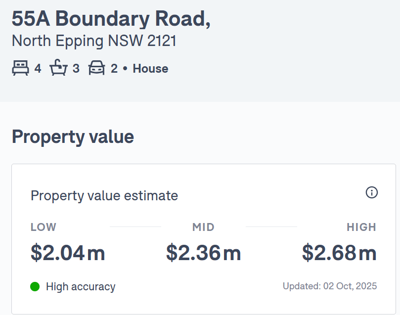Click the car icon for parking spaces
Screen dimensions: 400x315
[x=96, y=68]
